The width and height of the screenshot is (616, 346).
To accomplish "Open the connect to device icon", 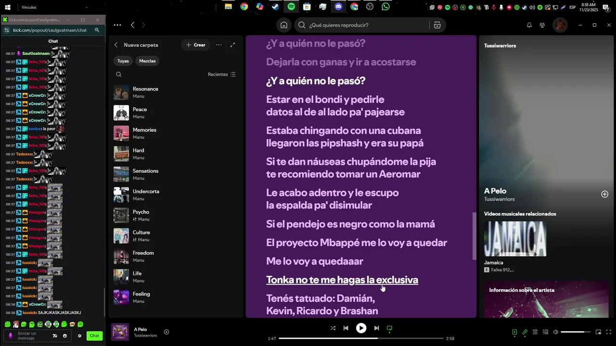I will [x=546, y=332].
